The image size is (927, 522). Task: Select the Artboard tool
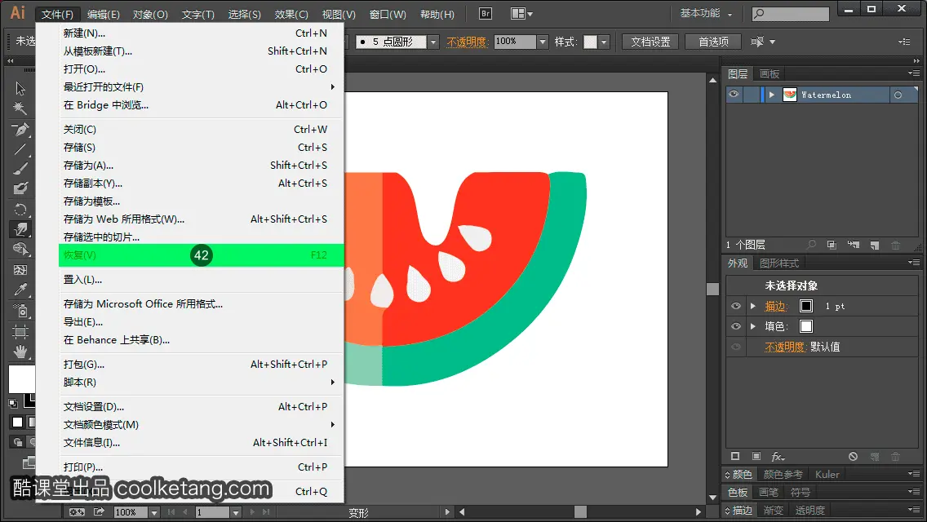(x=20, y=332)
